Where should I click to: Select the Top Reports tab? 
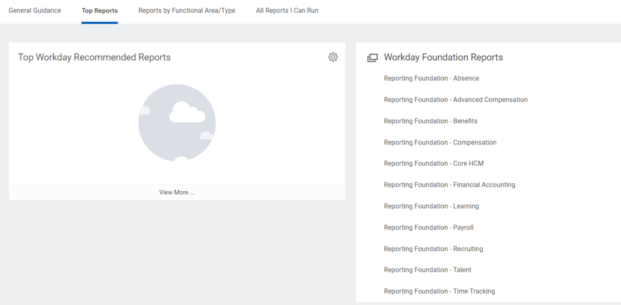pyautogui.click(x=99, y=11)
